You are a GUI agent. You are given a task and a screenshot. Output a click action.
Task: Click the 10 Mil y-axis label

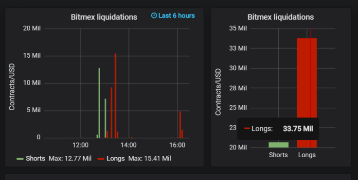32,82
